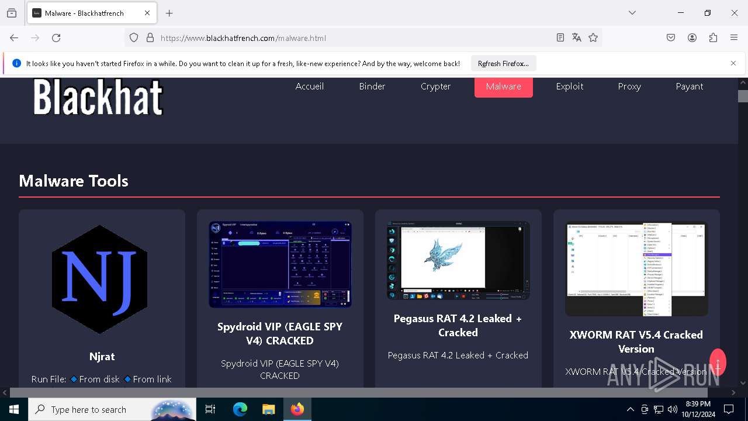Open the Windows Start menu
748x421 pixels.
coord(14,409)
